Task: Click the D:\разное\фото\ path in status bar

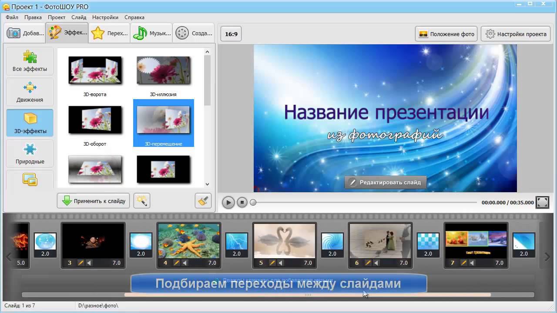Action: tap(98, 306)
